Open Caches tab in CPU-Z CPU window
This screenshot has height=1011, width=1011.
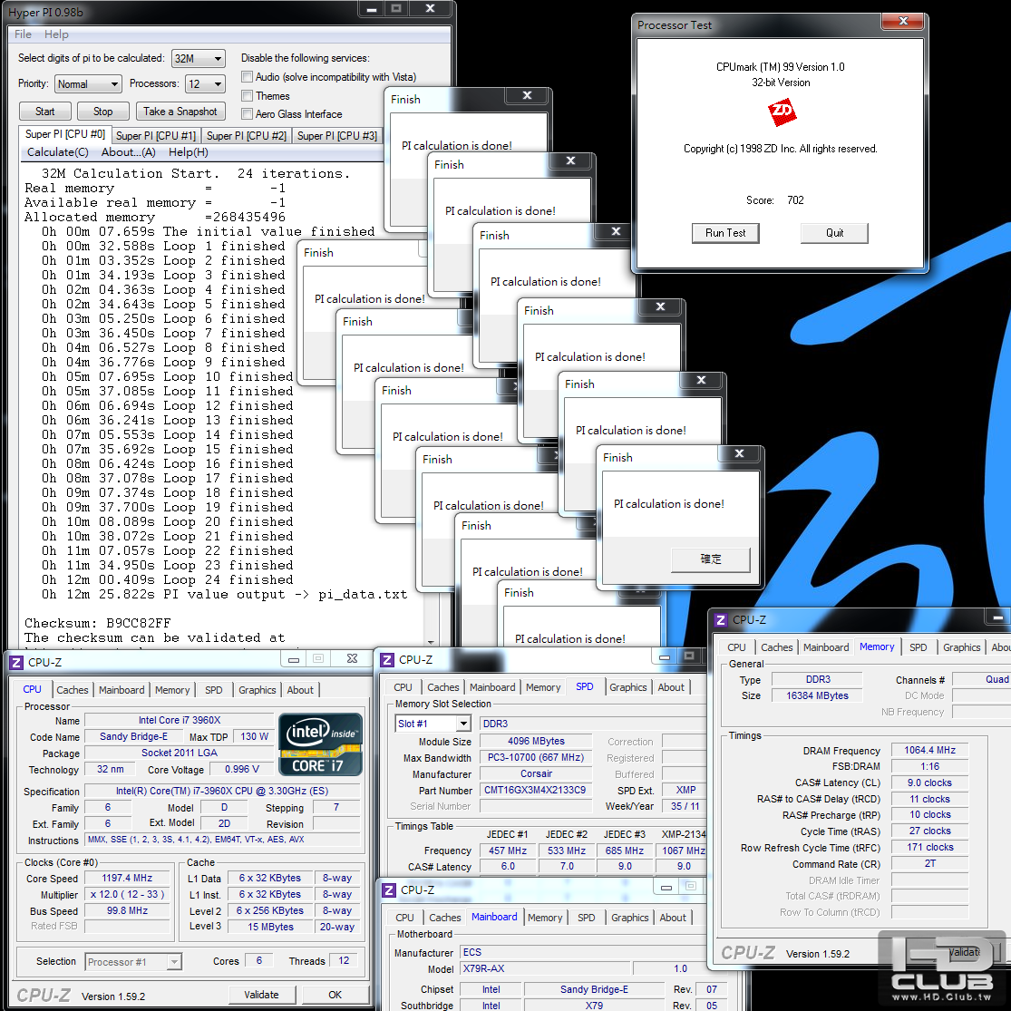click(x=73, y=690)
